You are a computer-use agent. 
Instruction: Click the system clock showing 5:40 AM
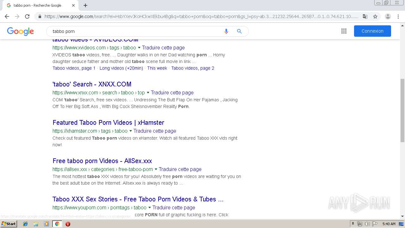point(389,224)
